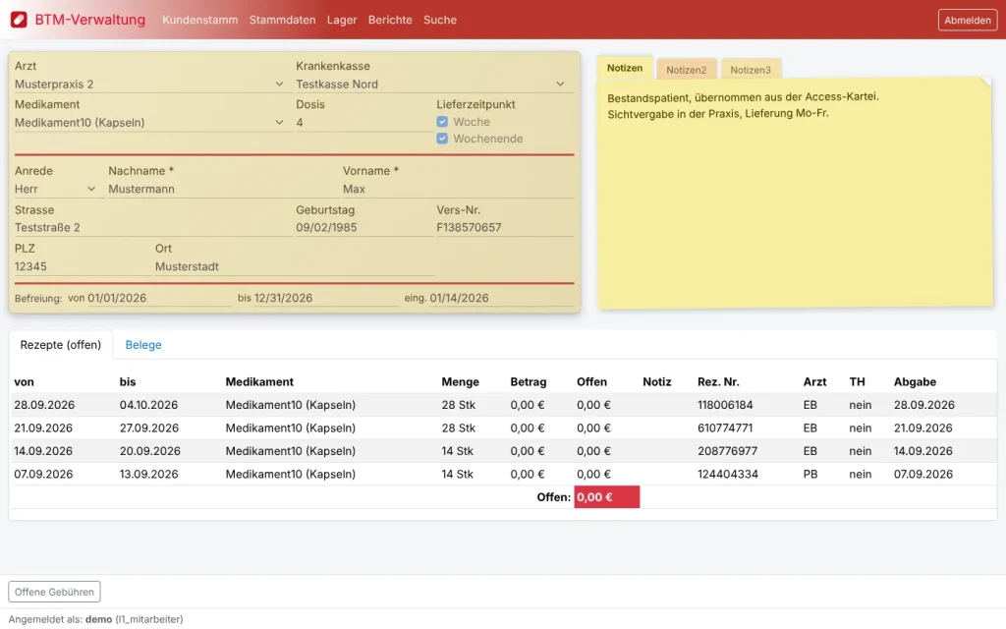Select the prescription row with Rez. Nr. 118006184
Image resolution: width=1006 pixels, height=629 pixels.
pyautogui.click(x=503, y=405)
